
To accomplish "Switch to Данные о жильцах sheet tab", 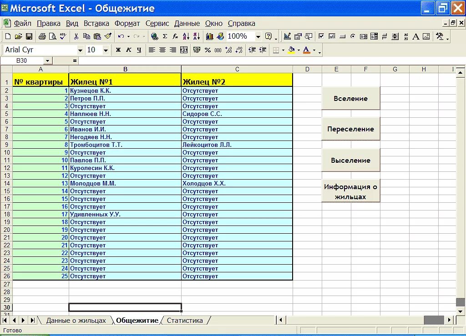I will 76,321.
